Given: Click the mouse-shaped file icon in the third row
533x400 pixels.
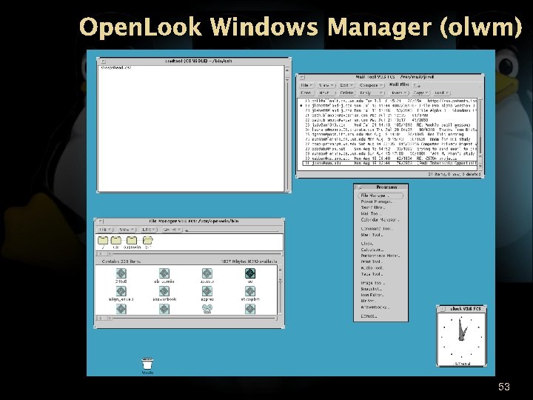Looking at the screenshot, I should [x=207, y=309].
